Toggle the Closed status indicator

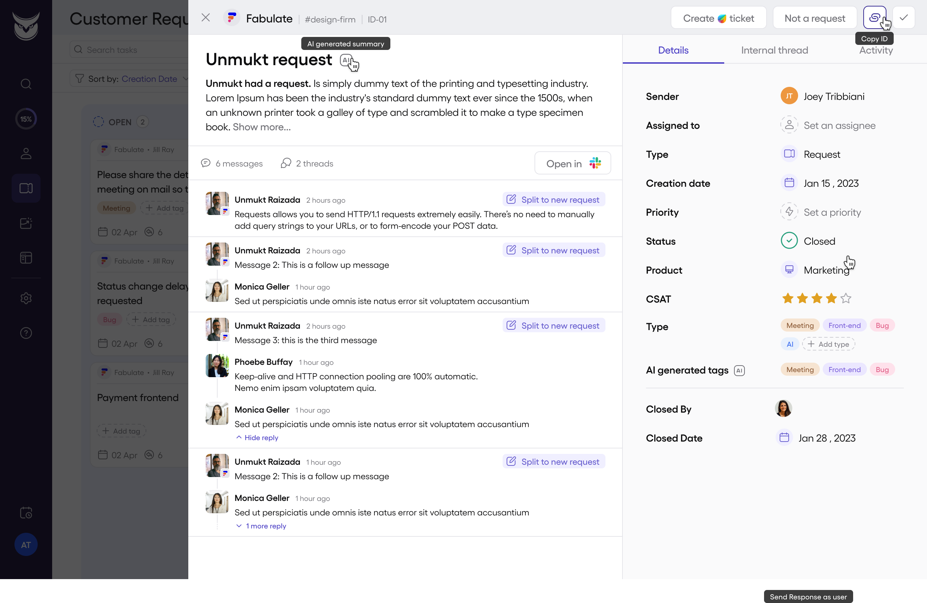(789, 241)
